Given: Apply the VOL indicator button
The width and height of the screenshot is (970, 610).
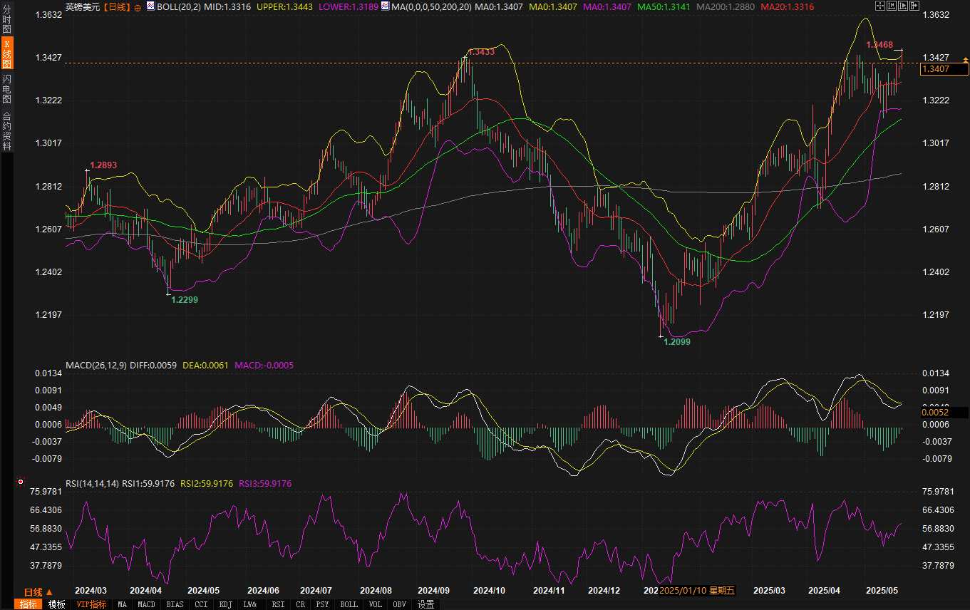Looking at the screenshot, I should click(x=375, y=604).
